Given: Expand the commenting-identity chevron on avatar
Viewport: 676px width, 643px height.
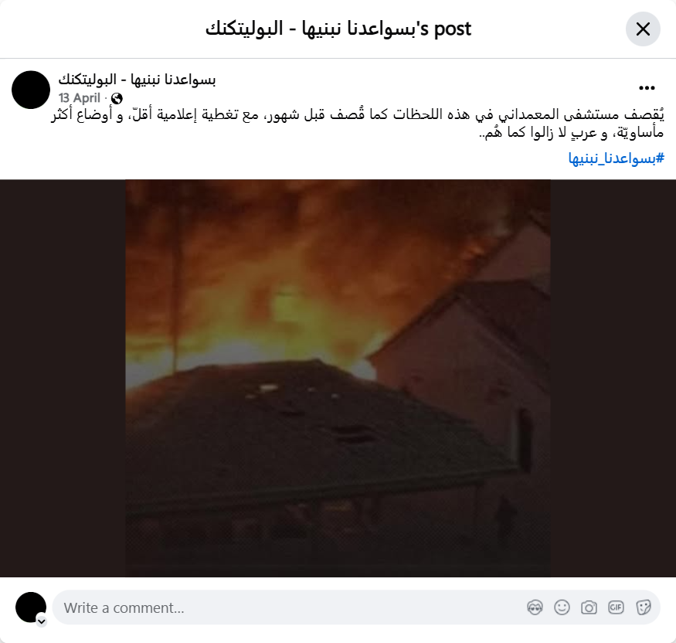Looking at the screenshot, I should tap(42, 621).
